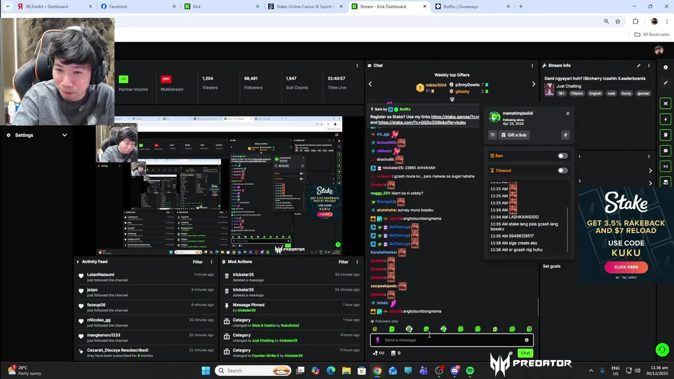The height and width of the screenshot is (379, 674).
Task: Select the Filipino stream tag
Action: click(x=577, y=94)
